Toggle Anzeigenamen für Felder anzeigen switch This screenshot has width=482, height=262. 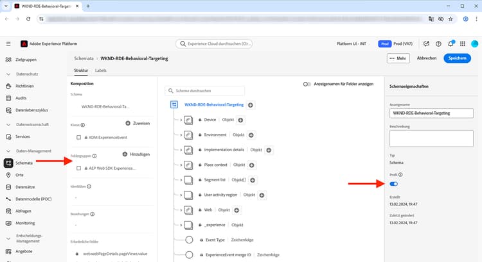(x=307, y=84)
